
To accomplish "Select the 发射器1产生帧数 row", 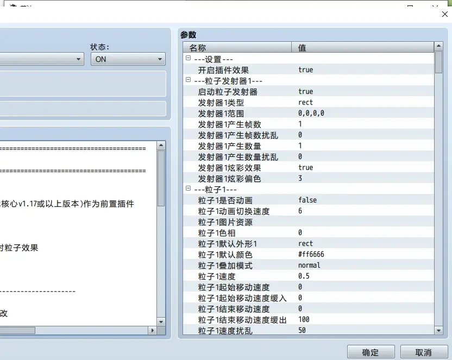I will click(x=309, y=124).
